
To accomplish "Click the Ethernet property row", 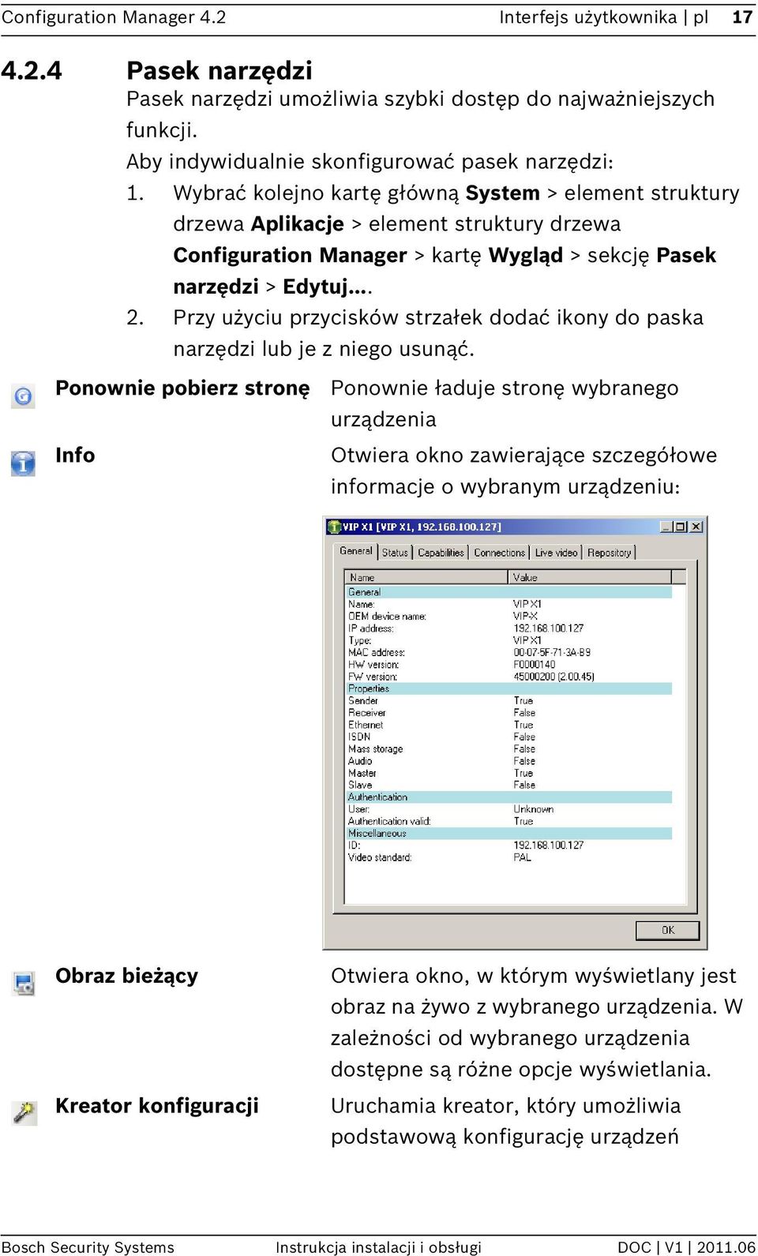I will pos(509,725).
